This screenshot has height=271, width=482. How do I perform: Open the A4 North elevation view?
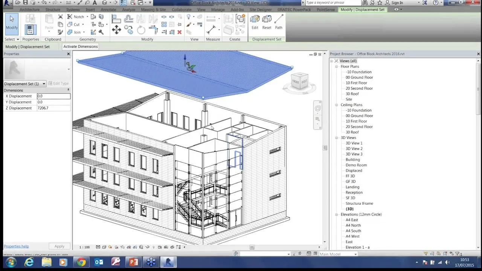(x=353, y=225)
